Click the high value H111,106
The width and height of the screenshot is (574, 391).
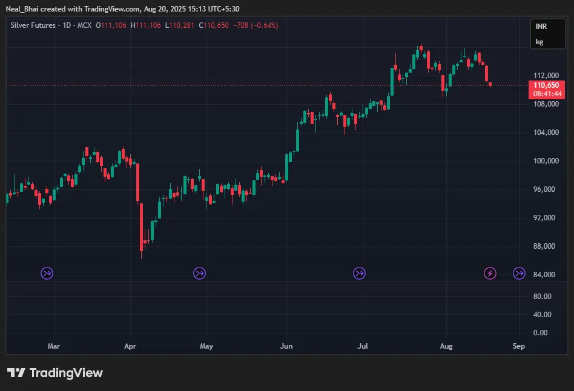pyautogui.click(x=146, y=25)
